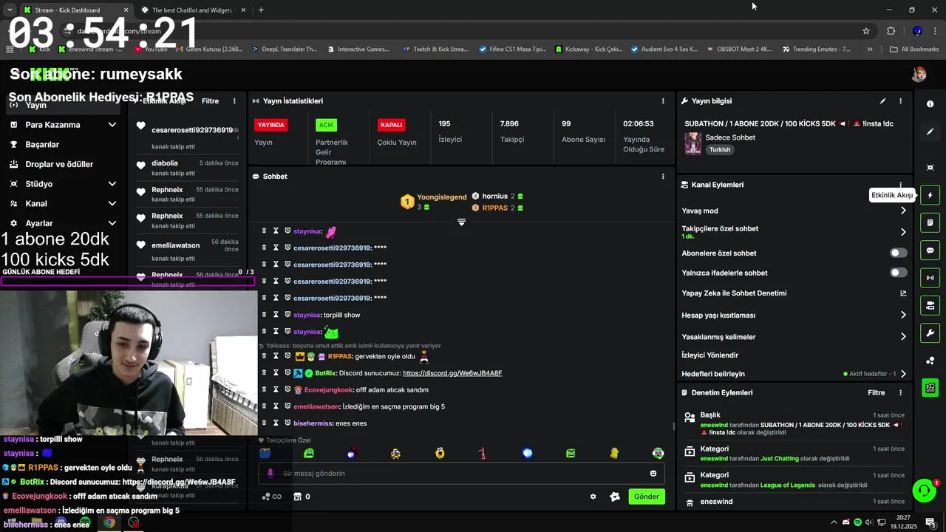Click the Turkish language tag

tap(720, 149)
